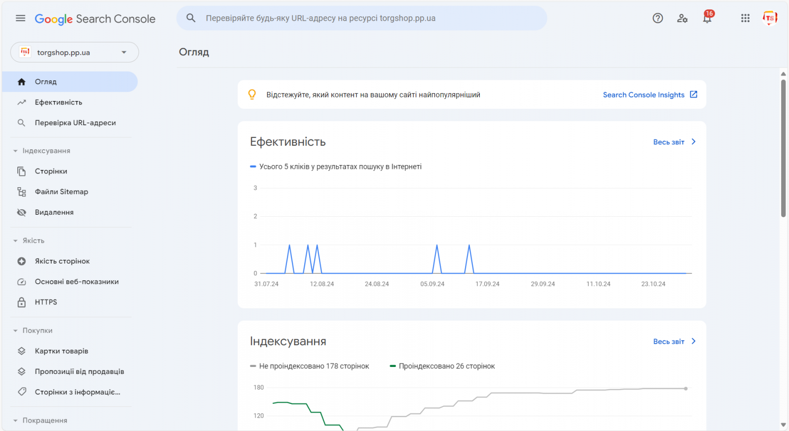Screen dimensions: 789x431
Task: Select Огляд in the sidebar
Action: pos(70,82)
